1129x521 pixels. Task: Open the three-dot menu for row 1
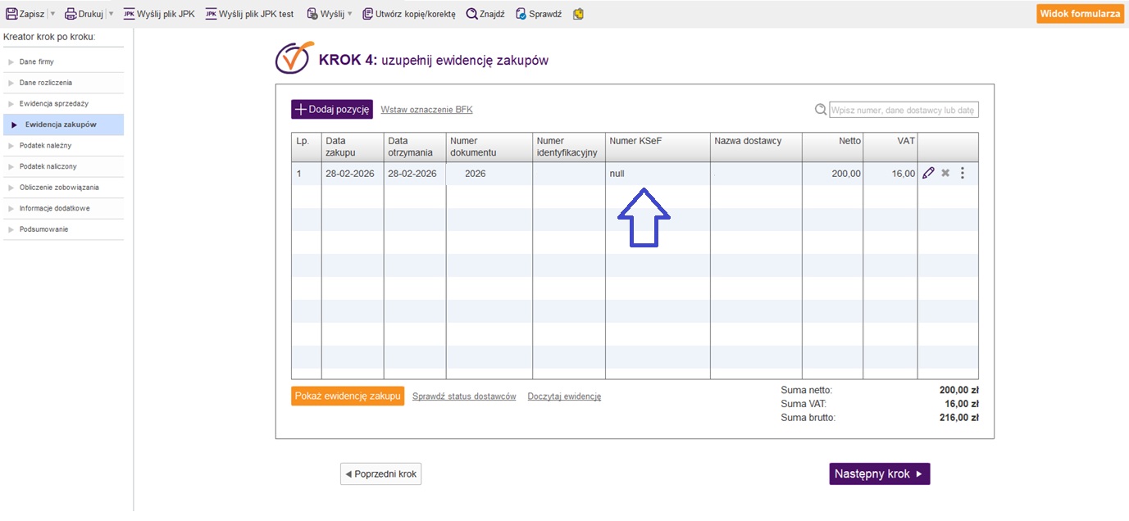[963, 173]
